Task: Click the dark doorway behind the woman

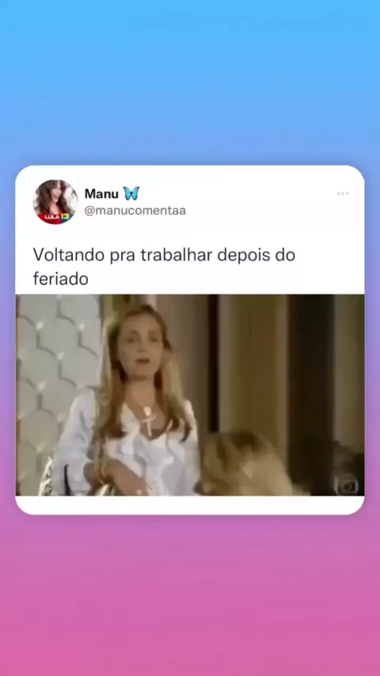Action: click(x=310, y=375)
